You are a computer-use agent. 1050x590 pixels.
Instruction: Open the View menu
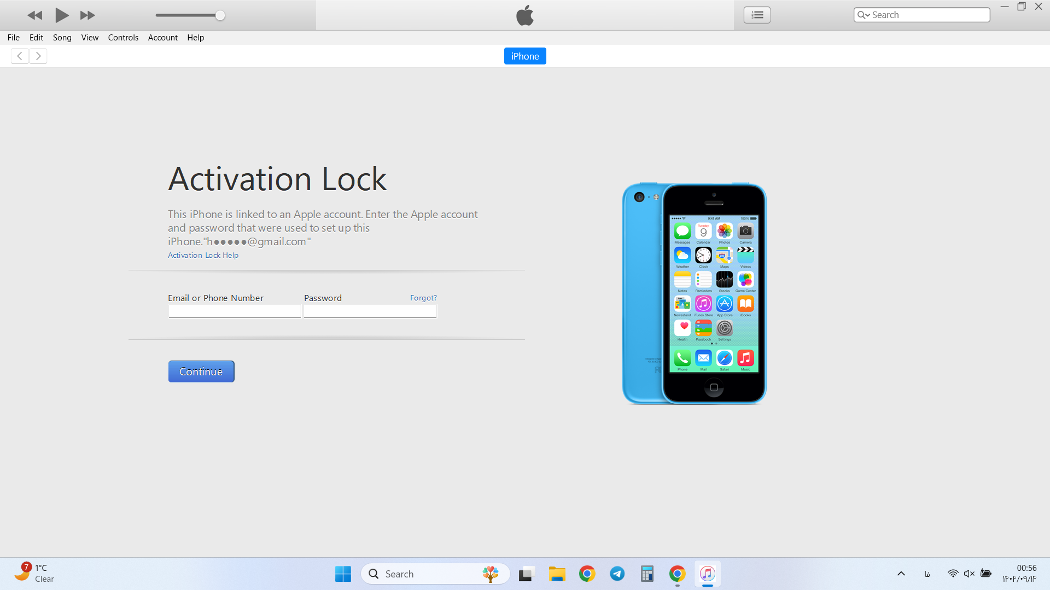click(90, 38)
